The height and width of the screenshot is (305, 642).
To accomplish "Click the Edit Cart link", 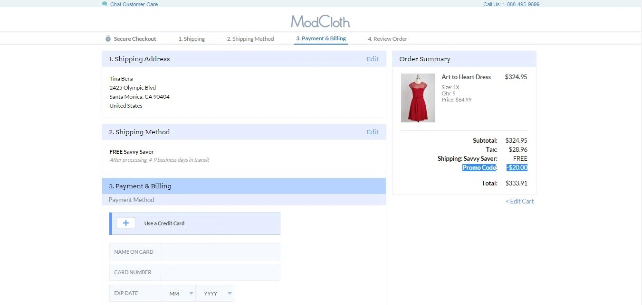I will [x=519, y=201].
